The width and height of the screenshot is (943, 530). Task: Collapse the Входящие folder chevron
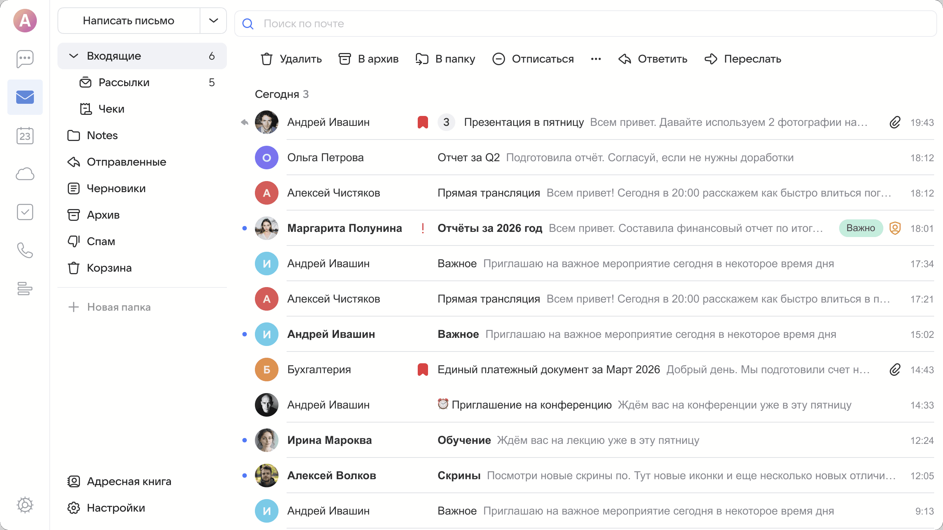pyautogui.click(x=74, y=56)
